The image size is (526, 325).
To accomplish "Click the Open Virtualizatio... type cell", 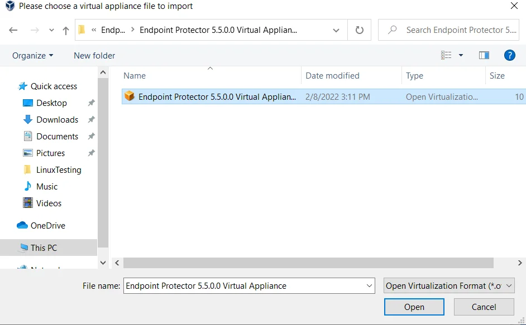I will (442, 97).
